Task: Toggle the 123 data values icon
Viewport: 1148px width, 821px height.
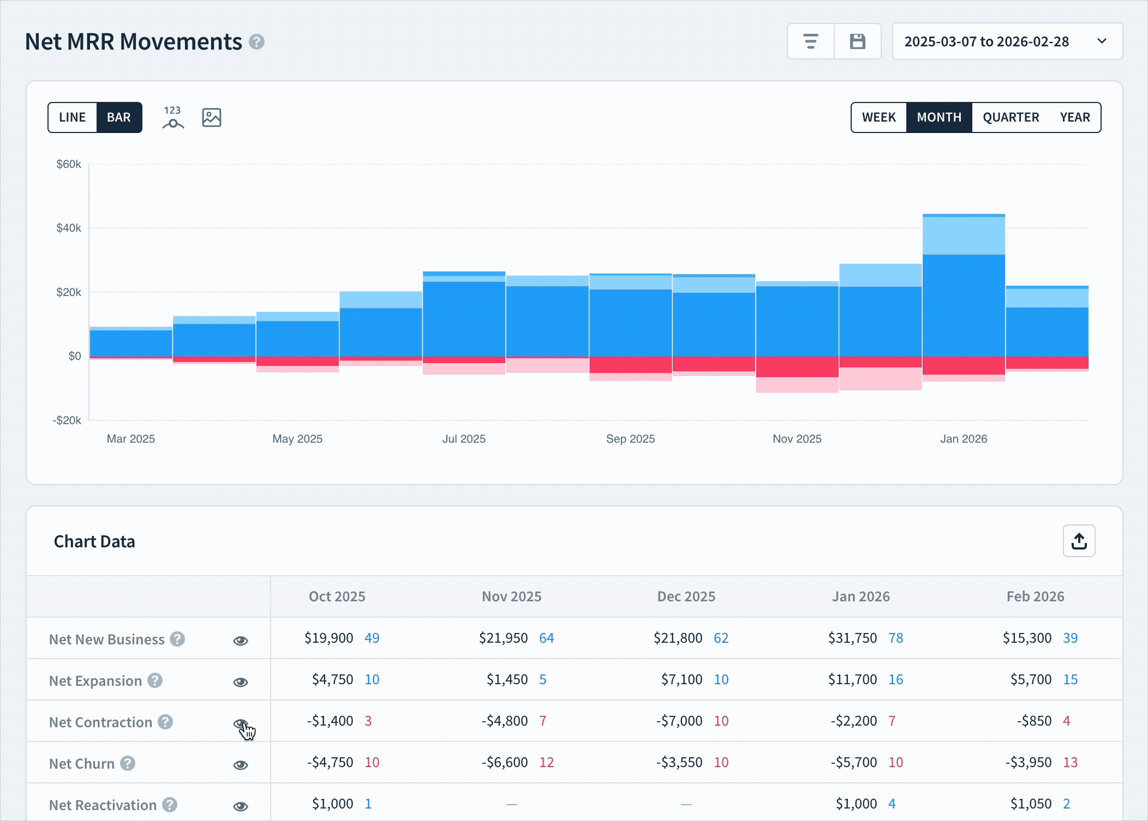Action: pyautogui.click(x=173, y=117)
